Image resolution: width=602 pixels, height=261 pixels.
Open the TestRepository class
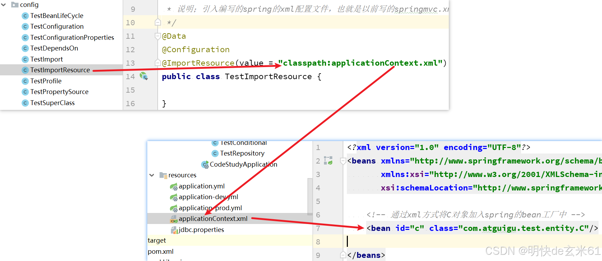(242, 153)
